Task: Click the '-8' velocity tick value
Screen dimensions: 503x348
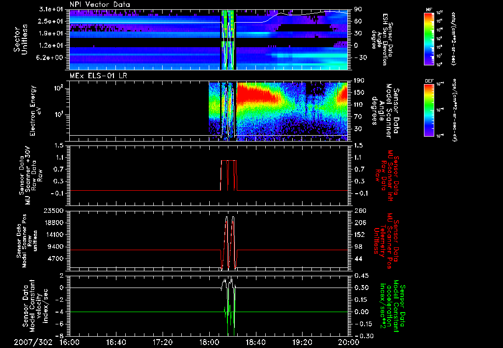Action: [x=60, y=336]
